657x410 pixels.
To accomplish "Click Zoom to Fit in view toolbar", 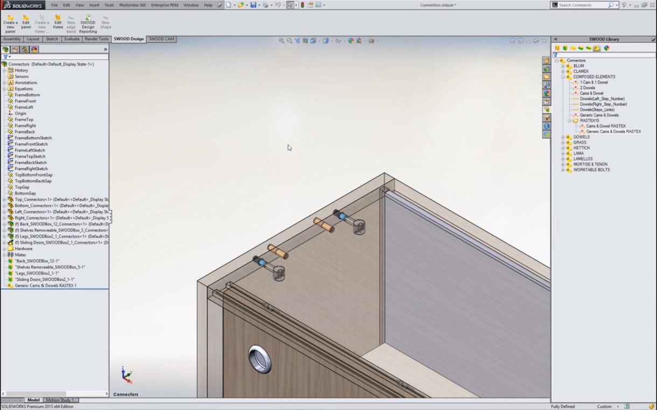I will [282, 41].
